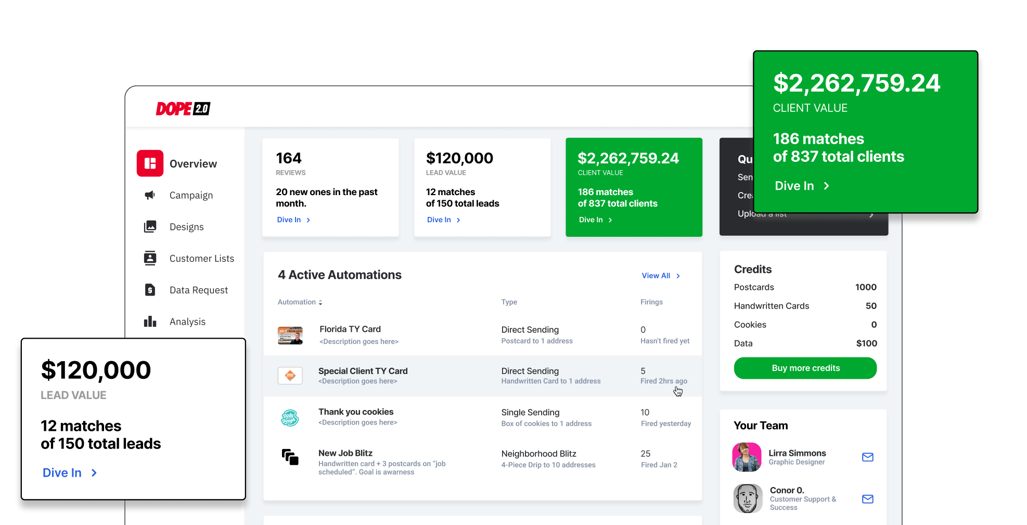The height and width of the screenshot is (525, 1027).
Task: Open Lirra Simmons profile photo
Action: tap(747, 457)
